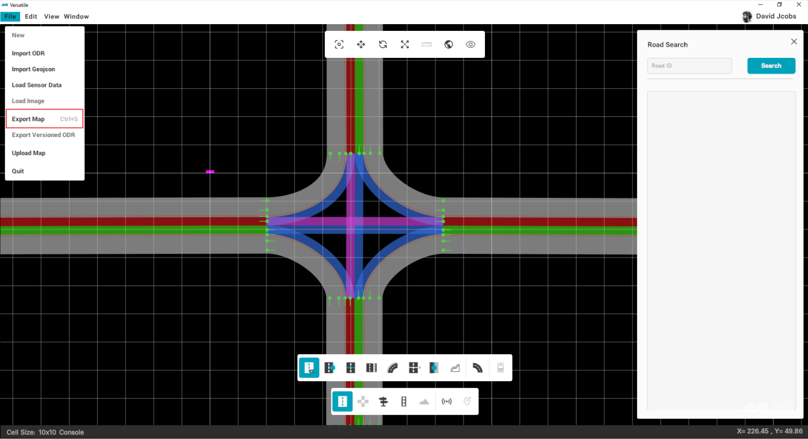The image size is (808, 439).
Task: Close the Road Search panel
Action: [794, 42]
